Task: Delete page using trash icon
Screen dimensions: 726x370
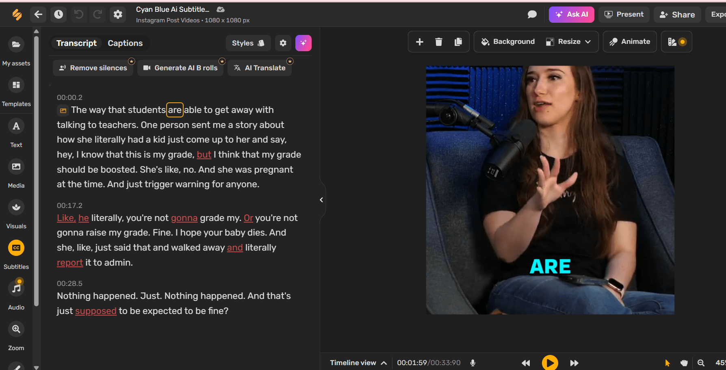Action: coord(439,42)
